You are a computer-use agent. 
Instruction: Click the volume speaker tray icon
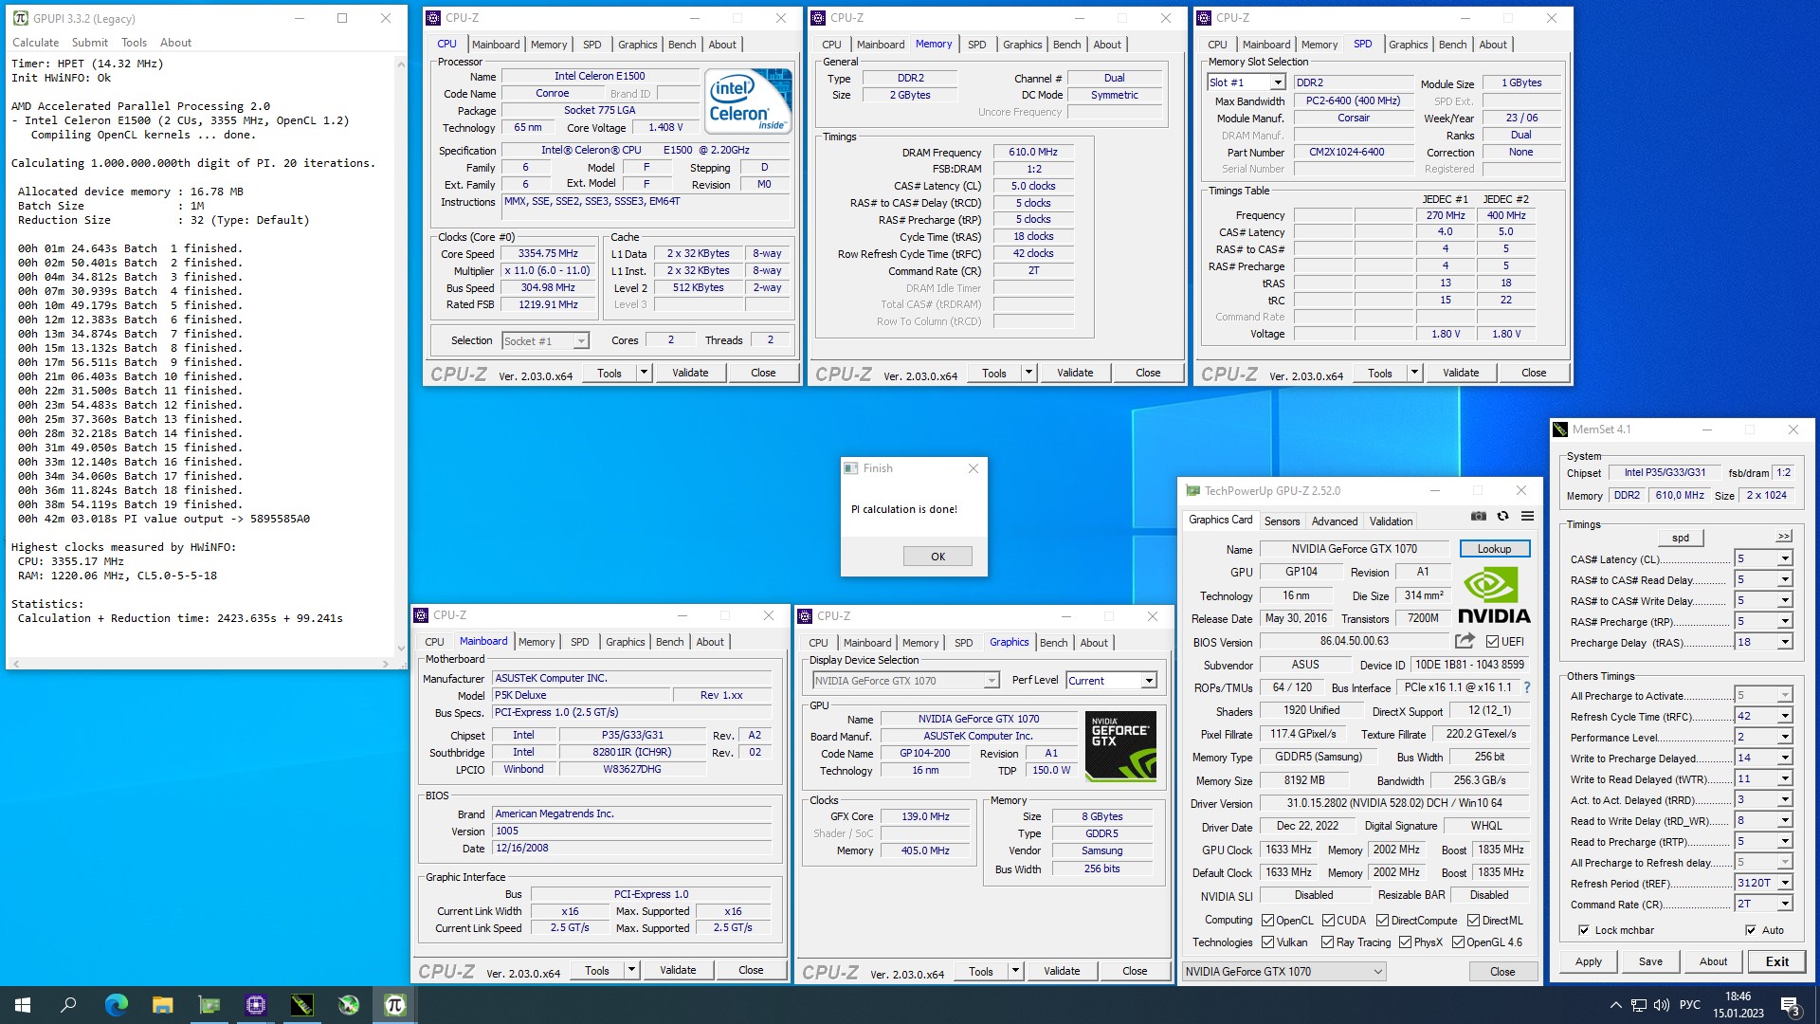tap(1662, 1005)
